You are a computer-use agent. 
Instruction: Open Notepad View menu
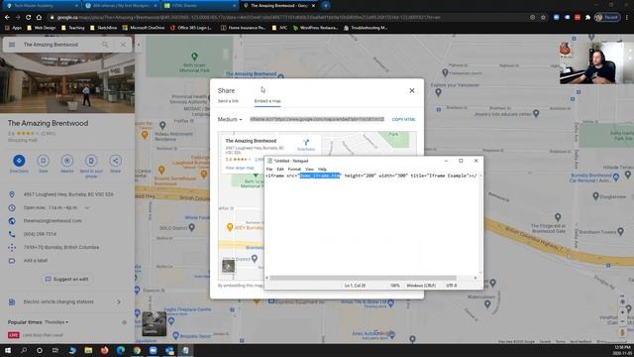pyautogui.click(x=309, y=170)
